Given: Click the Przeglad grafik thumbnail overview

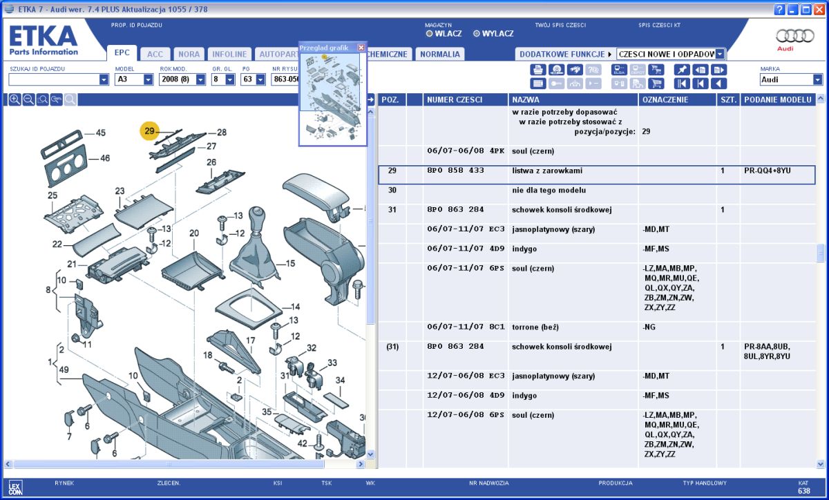Looking at the screenshot, I should pos(332,99).
